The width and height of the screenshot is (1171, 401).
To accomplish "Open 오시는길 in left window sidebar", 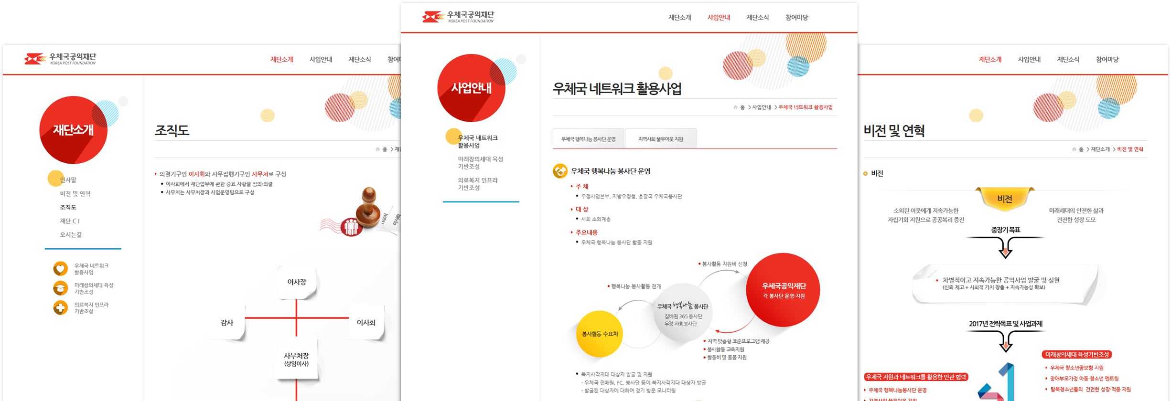I will [71, 235].
